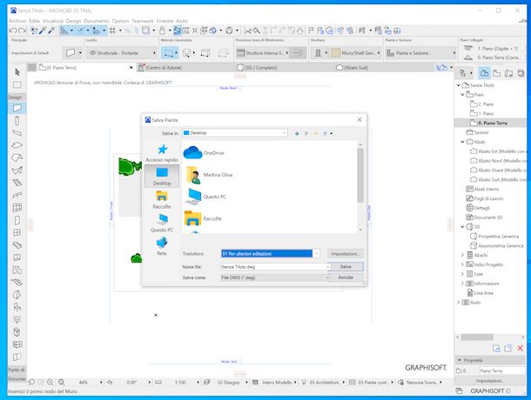531x400 pixels.
Task: Select Questo PC in dialog sidebar
Action: 162,223
